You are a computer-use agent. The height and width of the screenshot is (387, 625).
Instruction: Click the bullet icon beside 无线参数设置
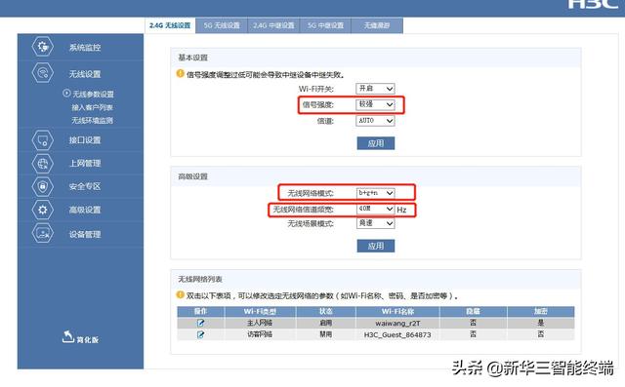click(66, 93)
